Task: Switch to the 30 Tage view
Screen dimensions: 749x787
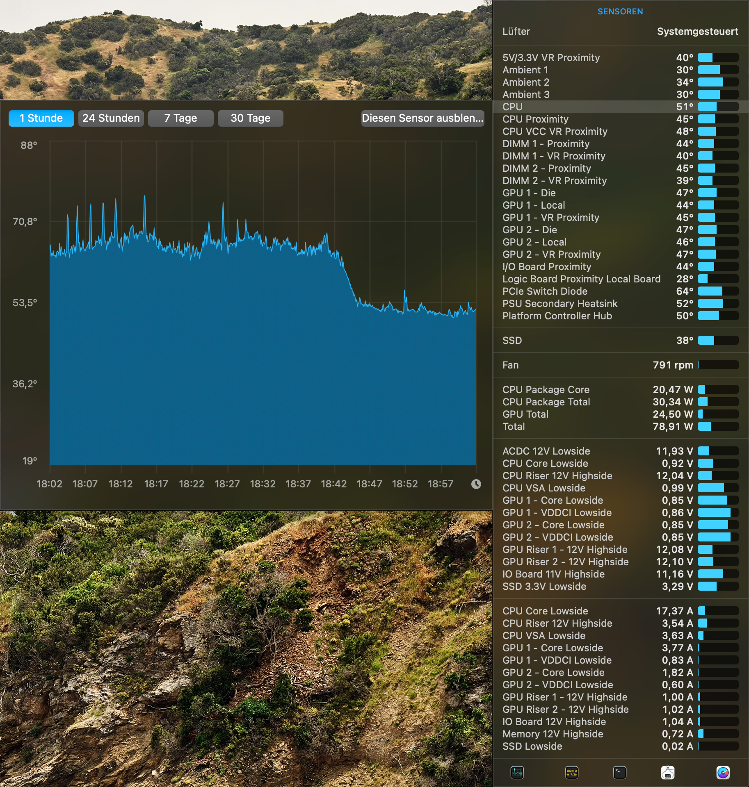Action: pyautogui.click(x=250, y=118)
